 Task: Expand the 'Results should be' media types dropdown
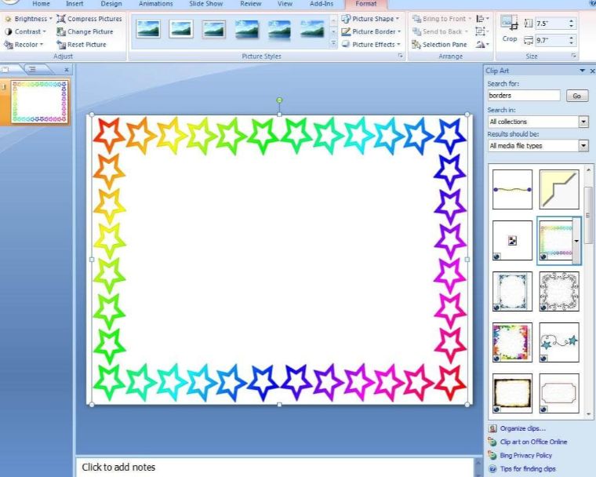(x=583, y=146)
